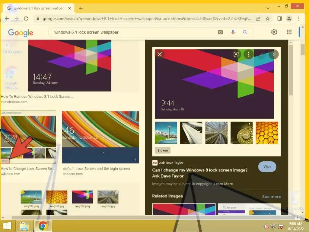Open first related image with colorful ribbons

point(184,209)
